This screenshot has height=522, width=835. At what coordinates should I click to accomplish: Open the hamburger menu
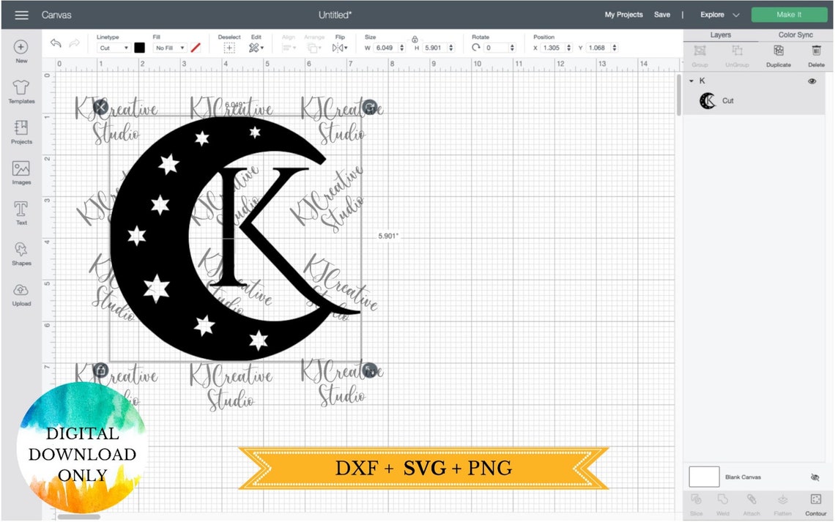pyautogui.click(x=21, y=15)
